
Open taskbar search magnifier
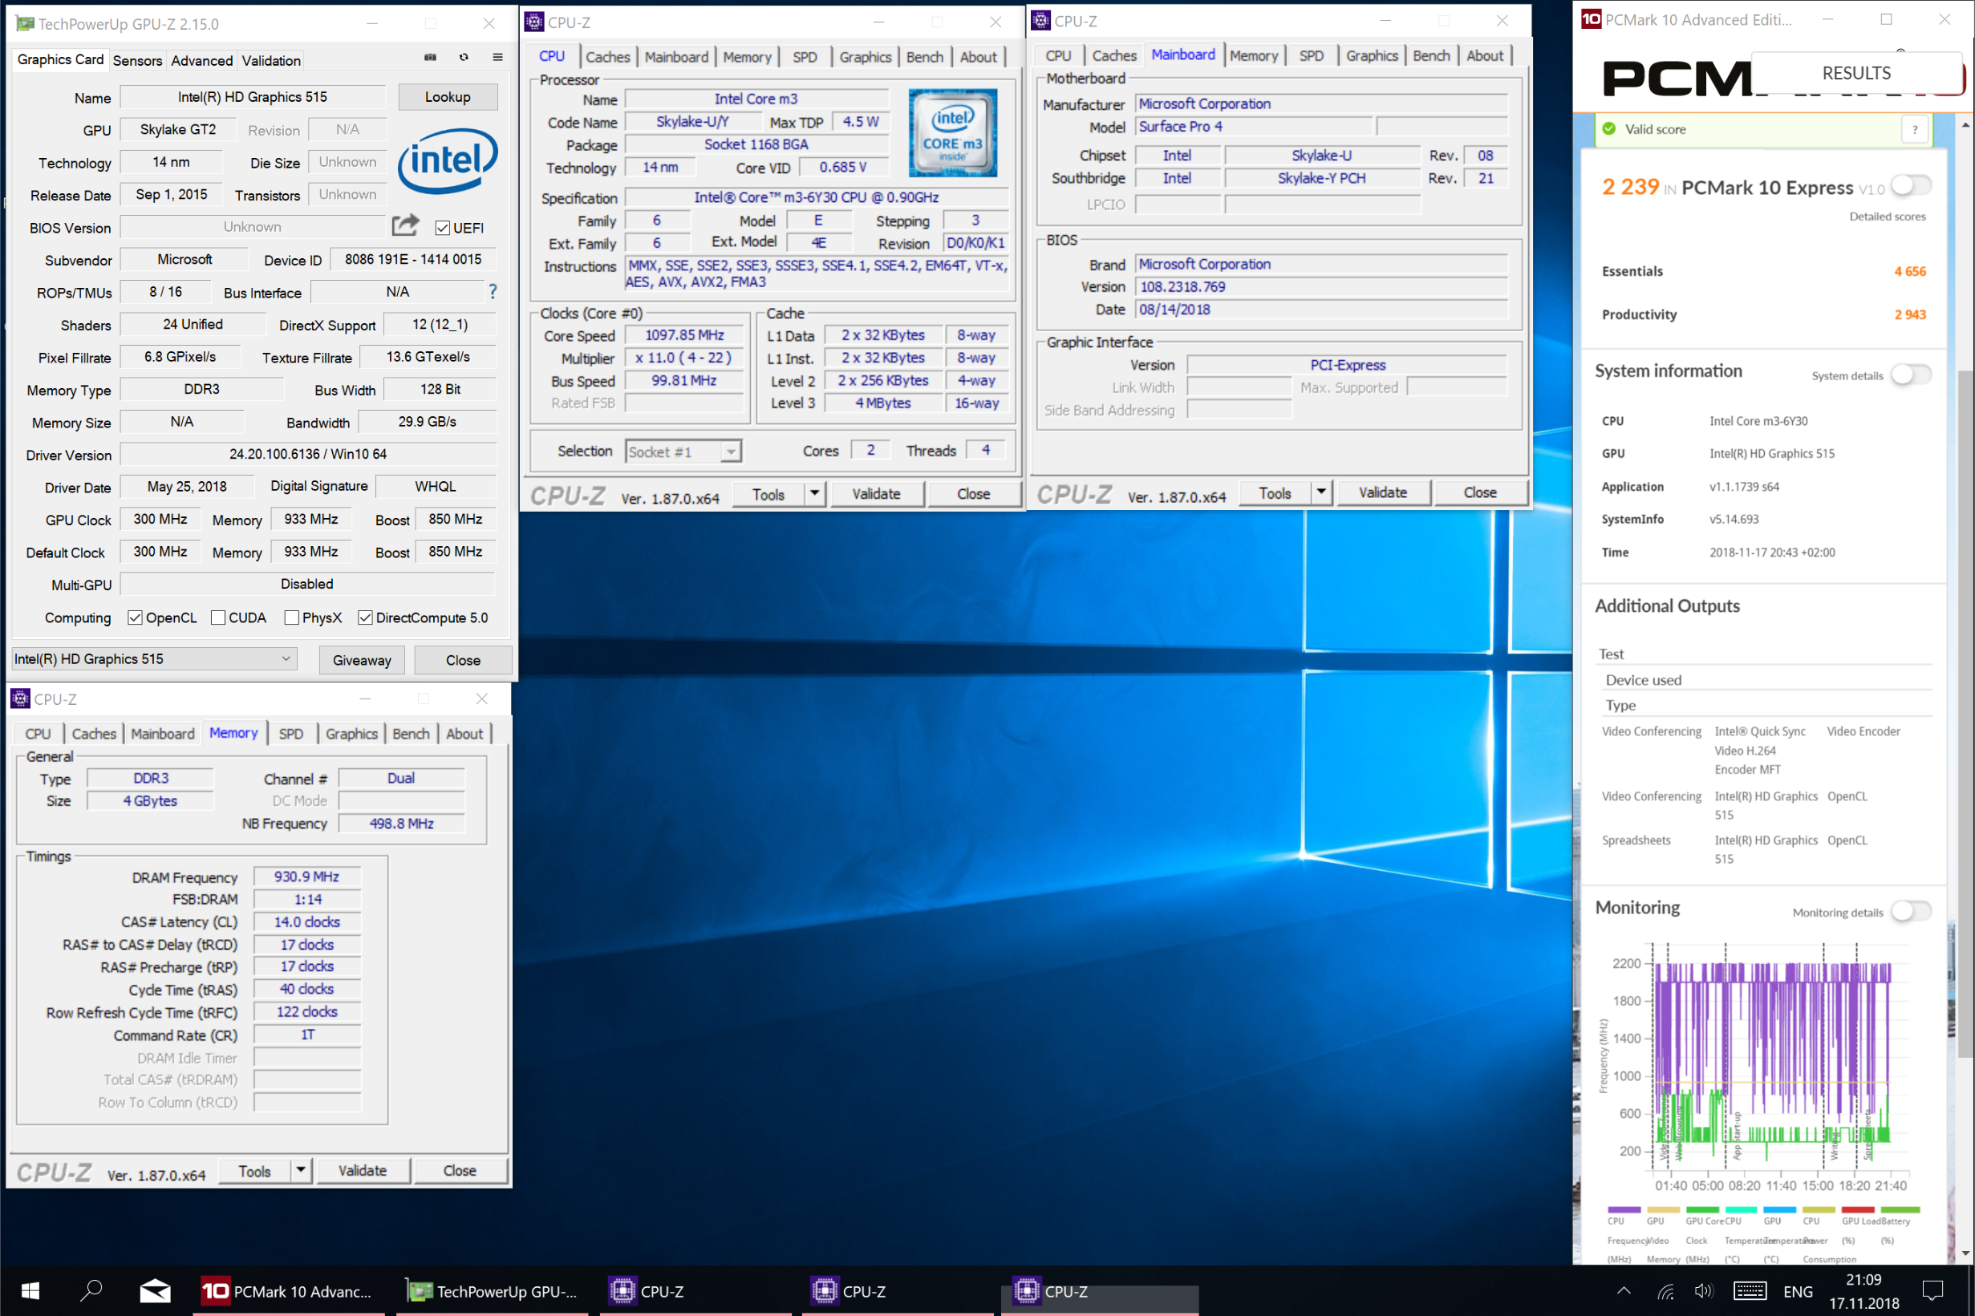tap(90, 1291)
